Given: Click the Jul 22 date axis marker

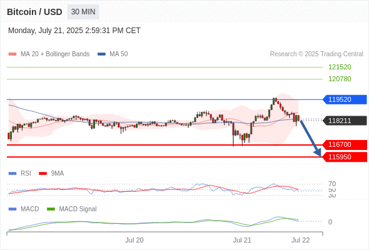Looking at the screenshot, I should point(301,240).
